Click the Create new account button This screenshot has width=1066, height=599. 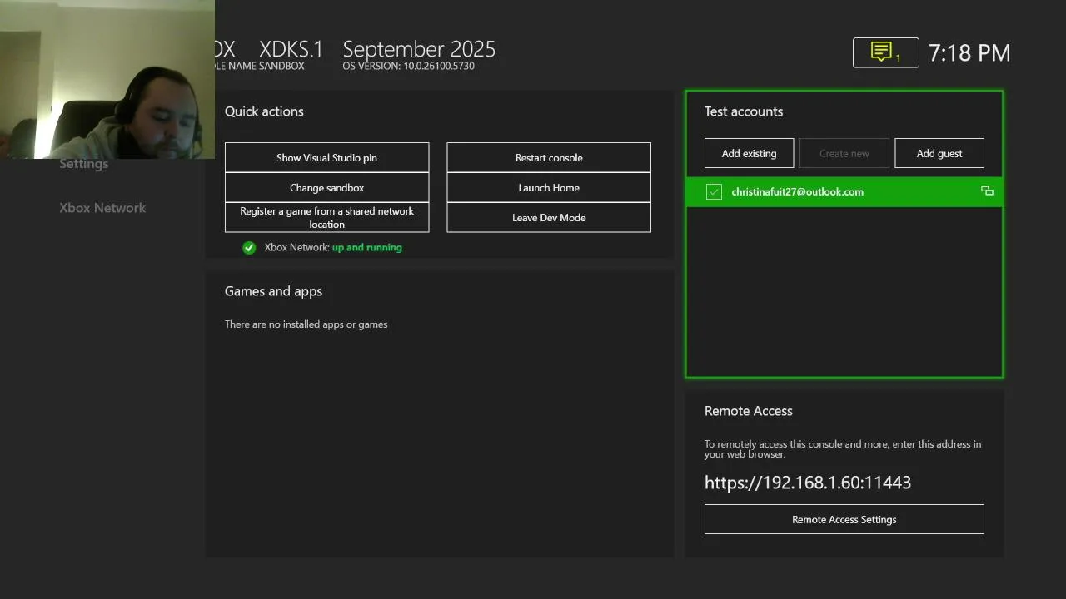pos(844,154)
